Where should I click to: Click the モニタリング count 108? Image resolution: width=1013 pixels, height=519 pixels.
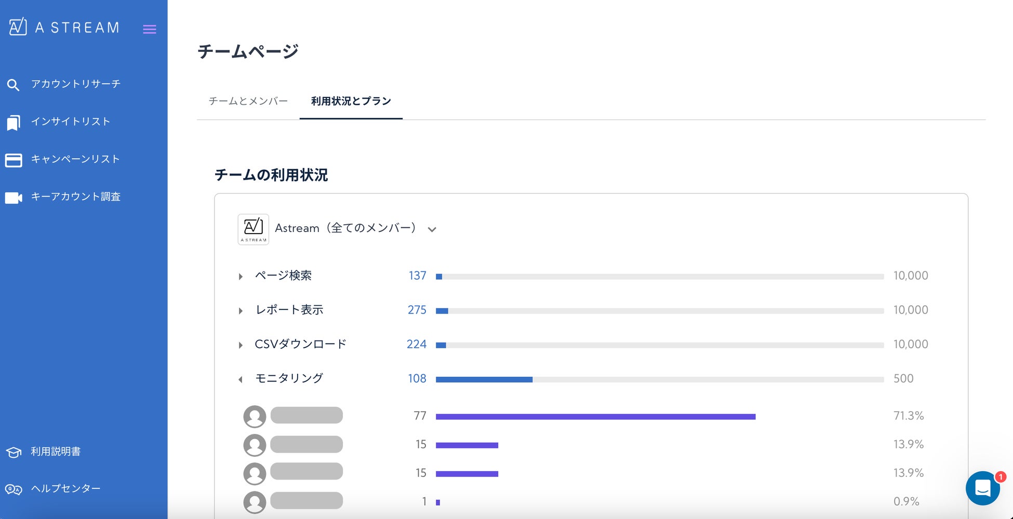(417, 378)
